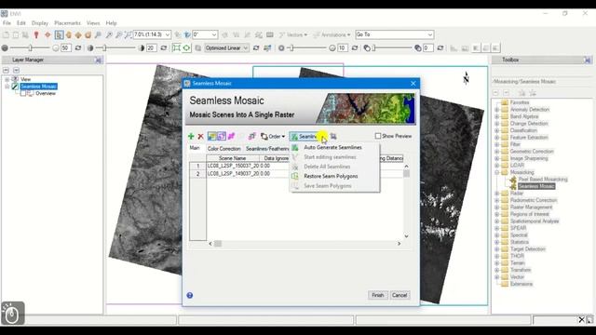
Task: Click the Finish button
Action: pyautogui.click(x=377, y=295)
